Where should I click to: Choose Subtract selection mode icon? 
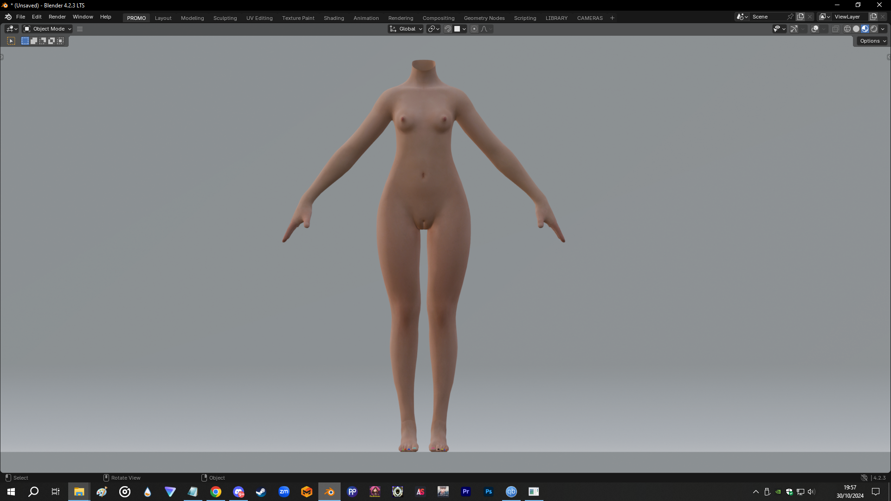point(43,41)
